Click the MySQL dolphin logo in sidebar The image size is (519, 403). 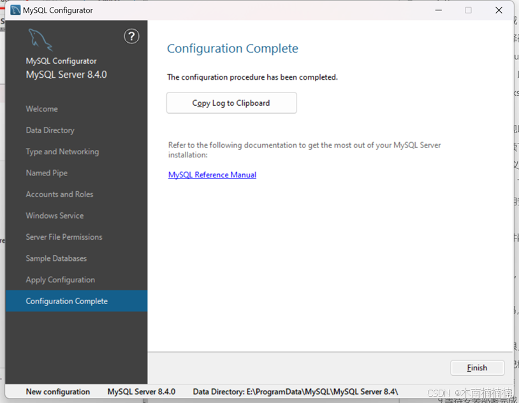(x=40, y=40)
